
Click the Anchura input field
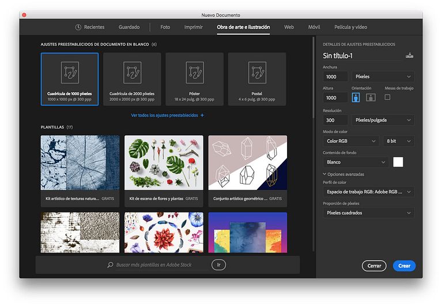pos(335,77)
